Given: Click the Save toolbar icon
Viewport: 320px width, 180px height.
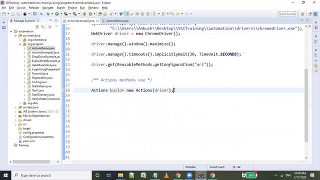Looking at the screenshot, I should coord(13,14).
